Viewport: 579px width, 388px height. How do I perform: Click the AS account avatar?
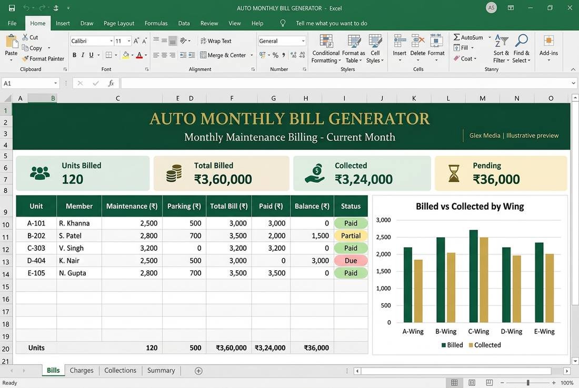(x=491, y=7)
